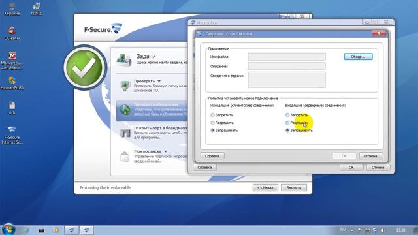Click the Закрыть button in F-Secure window
This screenshot has width=418, height=235.
[x=294, y=187]
